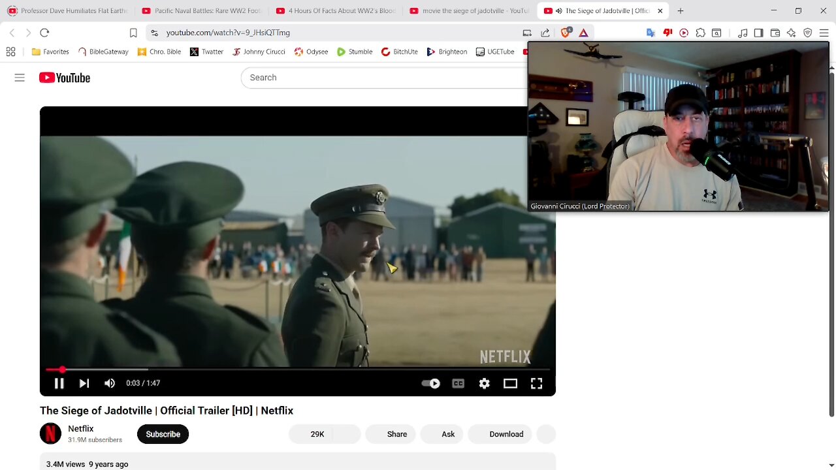The width and height of the screenshot is (836, 470).
Task: Toggle the browser sidebar panel icon
Action: coord(758,33)
